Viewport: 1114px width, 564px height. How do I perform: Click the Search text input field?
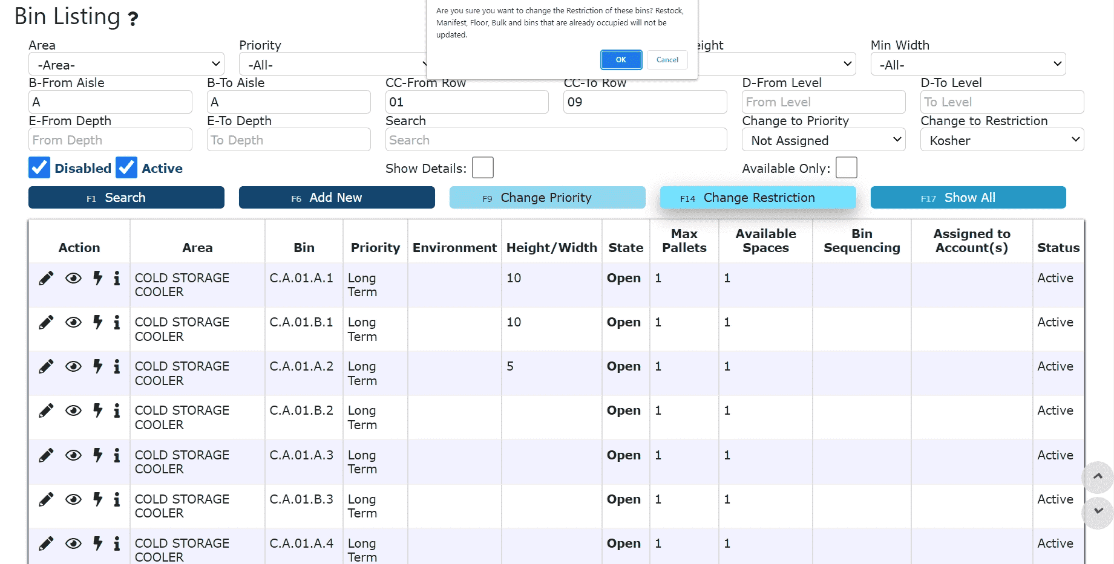point(556,140)
